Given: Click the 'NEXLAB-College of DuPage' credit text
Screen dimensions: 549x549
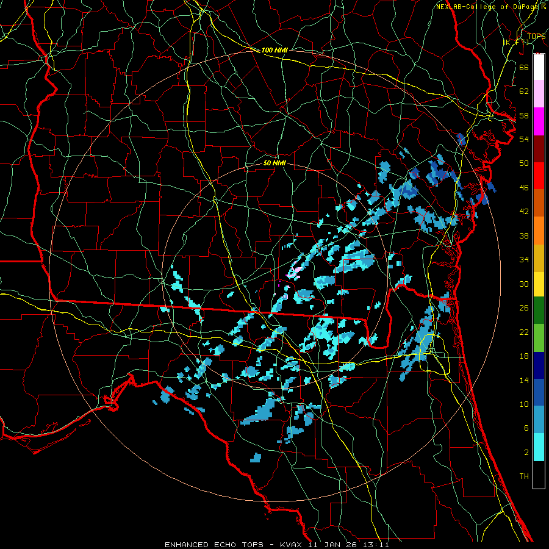Looking at the screenshot, I should 487,7.
